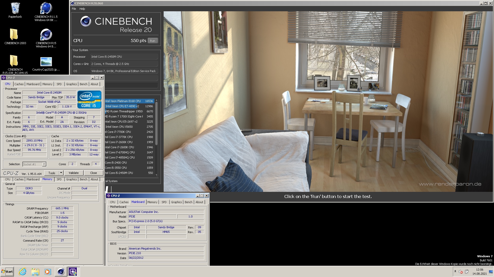The height and width of the screenshot is (277, 494).
Task: Select Core i5-2450M ranking row scoring 550
Action: point(129,173)
